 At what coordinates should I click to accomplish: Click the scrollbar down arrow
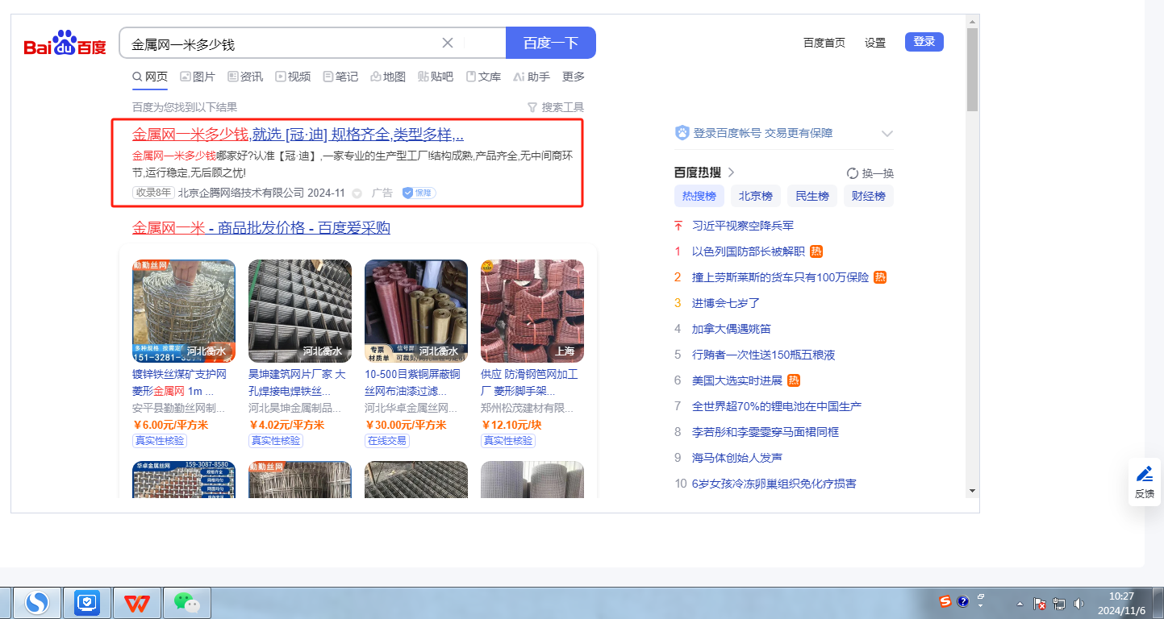coord(972,490)
